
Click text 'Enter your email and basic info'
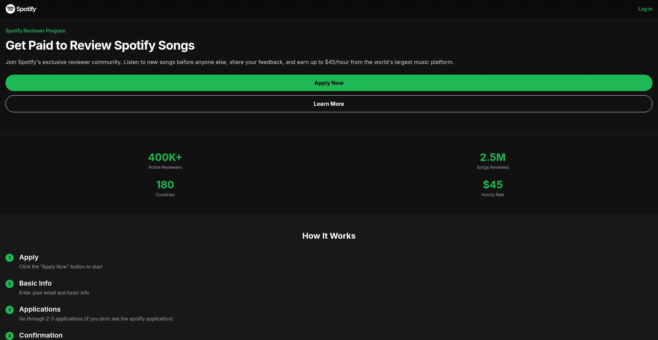pos(54,293)
